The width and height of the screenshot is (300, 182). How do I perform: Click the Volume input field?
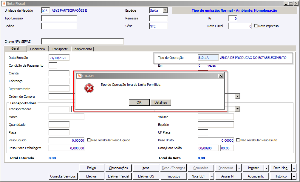pos(216,117)
